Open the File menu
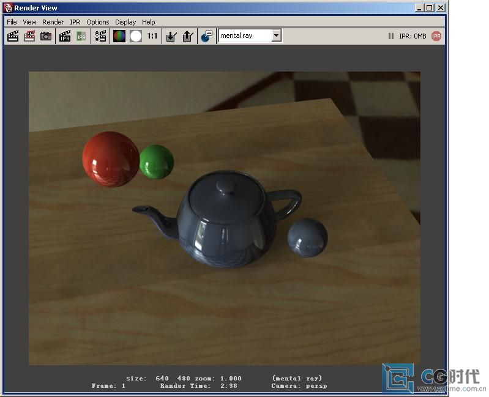The width and height of the screenshot is (489, 397). [12, 22]
